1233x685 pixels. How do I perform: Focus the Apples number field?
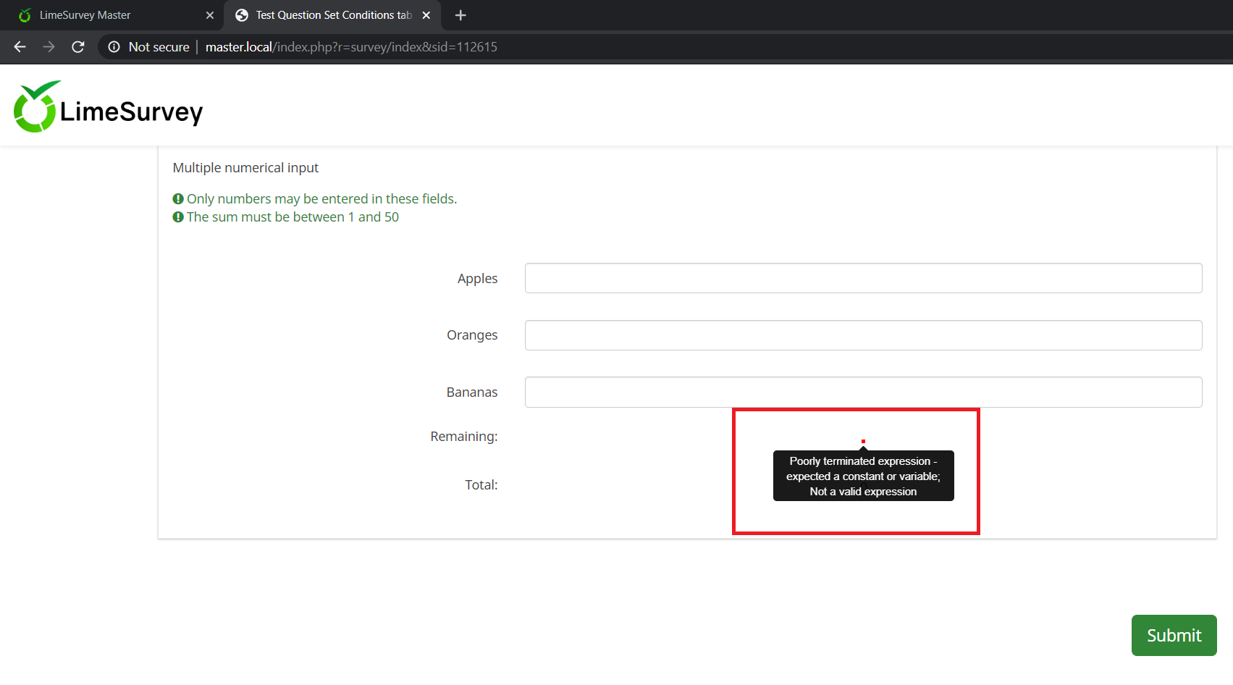(863, 278)
